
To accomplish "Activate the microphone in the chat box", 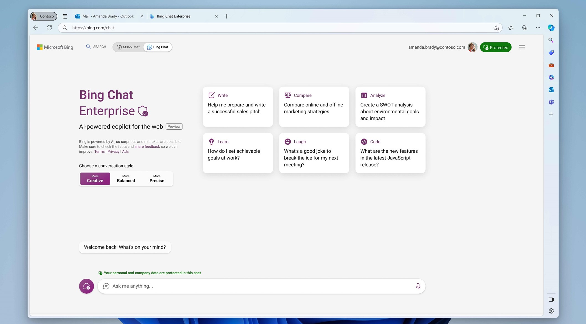I will [418, 286].
